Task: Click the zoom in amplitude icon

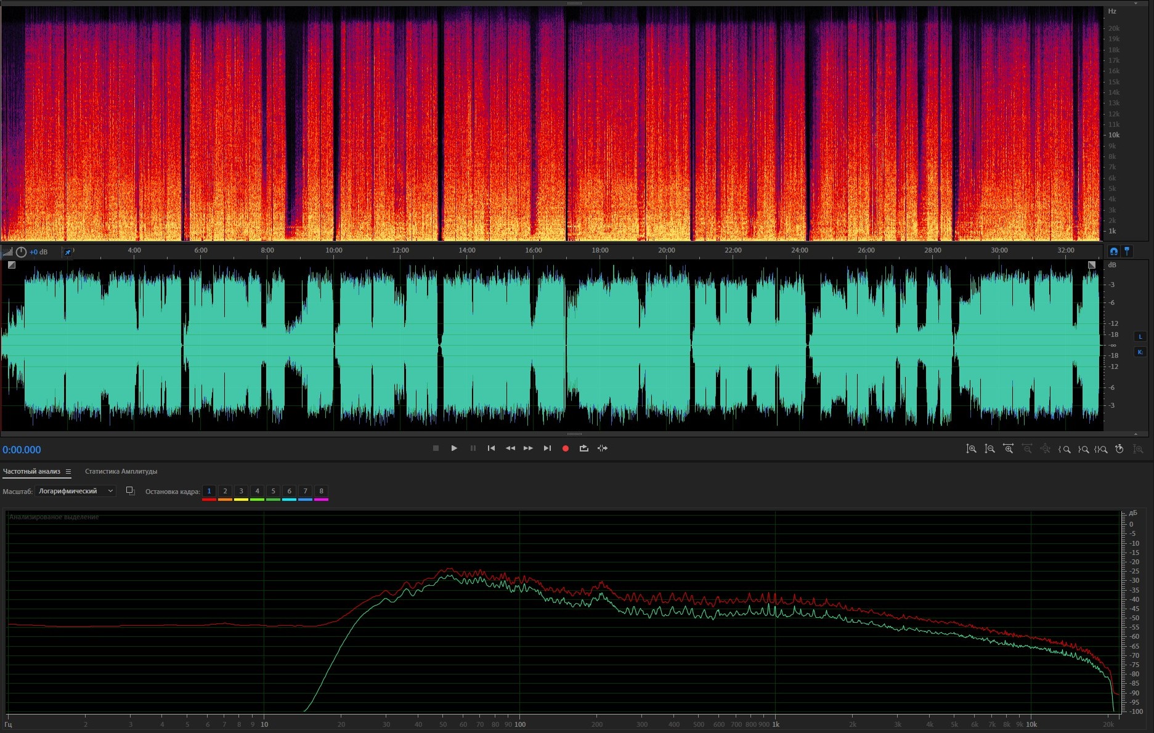Action: tap(971, 449)
